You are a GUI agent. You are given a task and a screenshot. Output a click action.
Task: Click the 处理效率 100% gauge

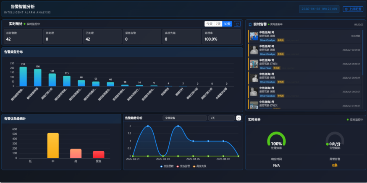(x=276, y=140)
